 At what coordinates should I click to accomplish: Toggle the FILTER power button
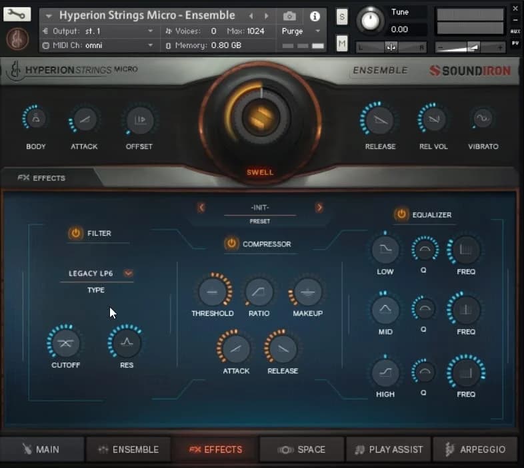tap(75, 233)
